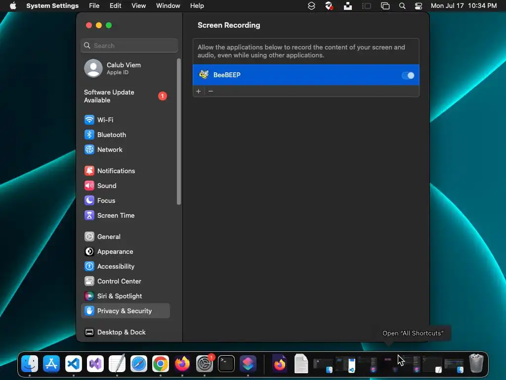
Task: Toggle BeeBEEP screen recording permission
Action: pos(408,75)
